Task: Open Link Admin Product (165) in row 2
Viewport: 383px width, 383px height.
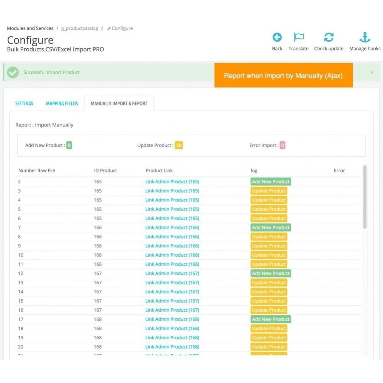Action: click(x=172, y=182)
